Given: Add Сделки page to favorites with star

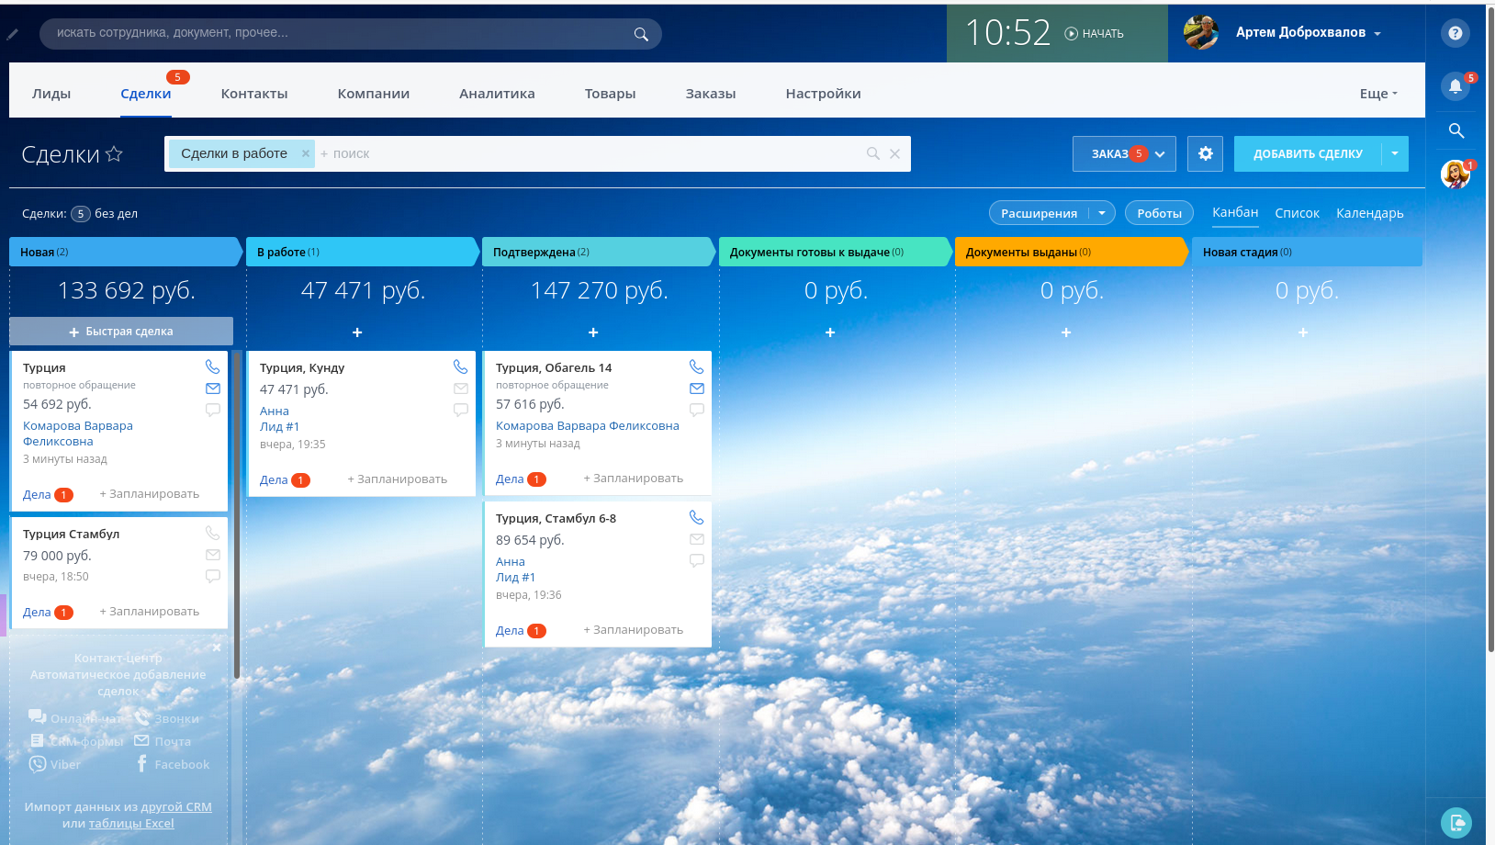Looking at the screenshot, I should 114,153.
